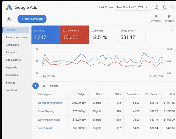Screen dimensions: 176x139
Task: Open Recommendations in sidebar
Action: tap(16, 37)
